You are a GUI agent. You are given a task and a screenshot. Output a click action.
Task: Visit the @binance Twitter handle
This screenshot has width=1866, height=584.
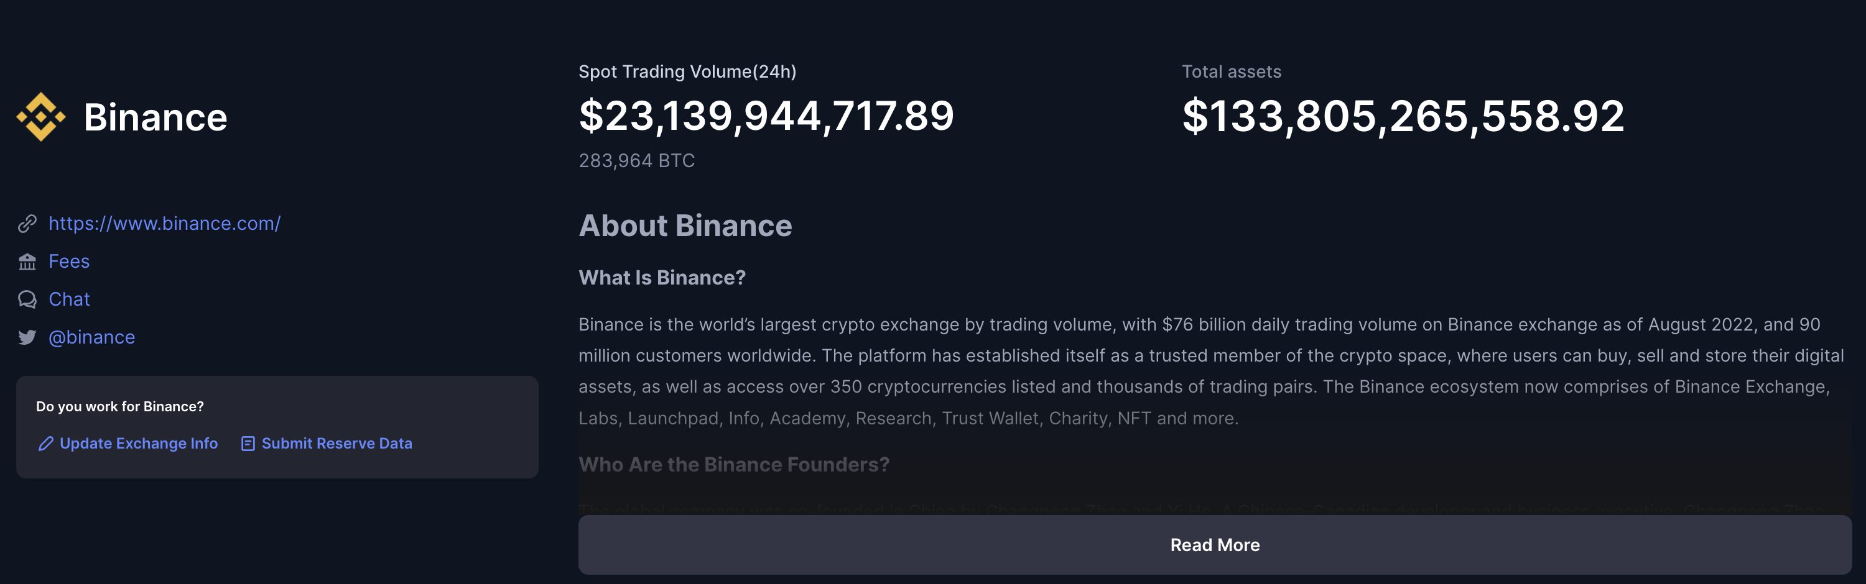tap(91, 337)
